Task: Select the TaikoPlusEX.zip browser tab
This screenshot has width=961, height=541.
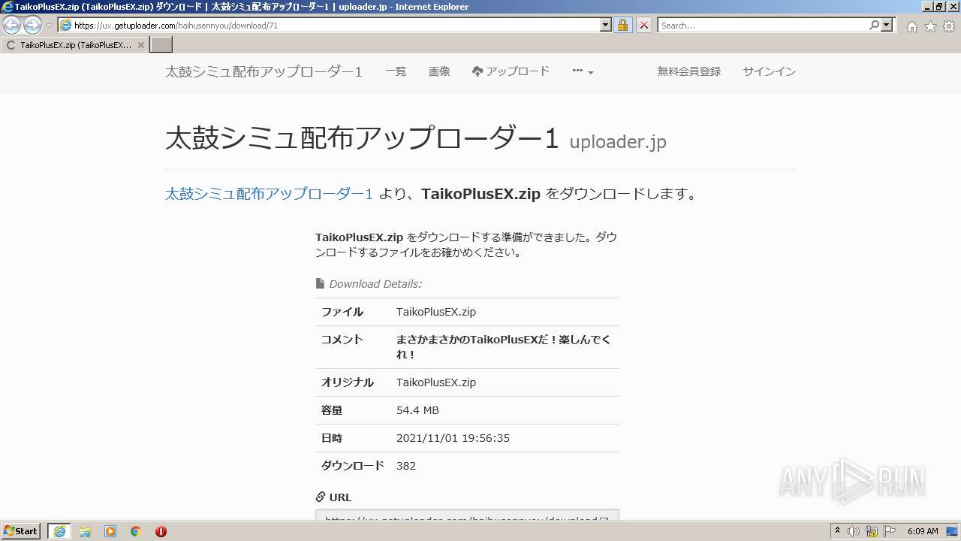Action: (74, 45)
